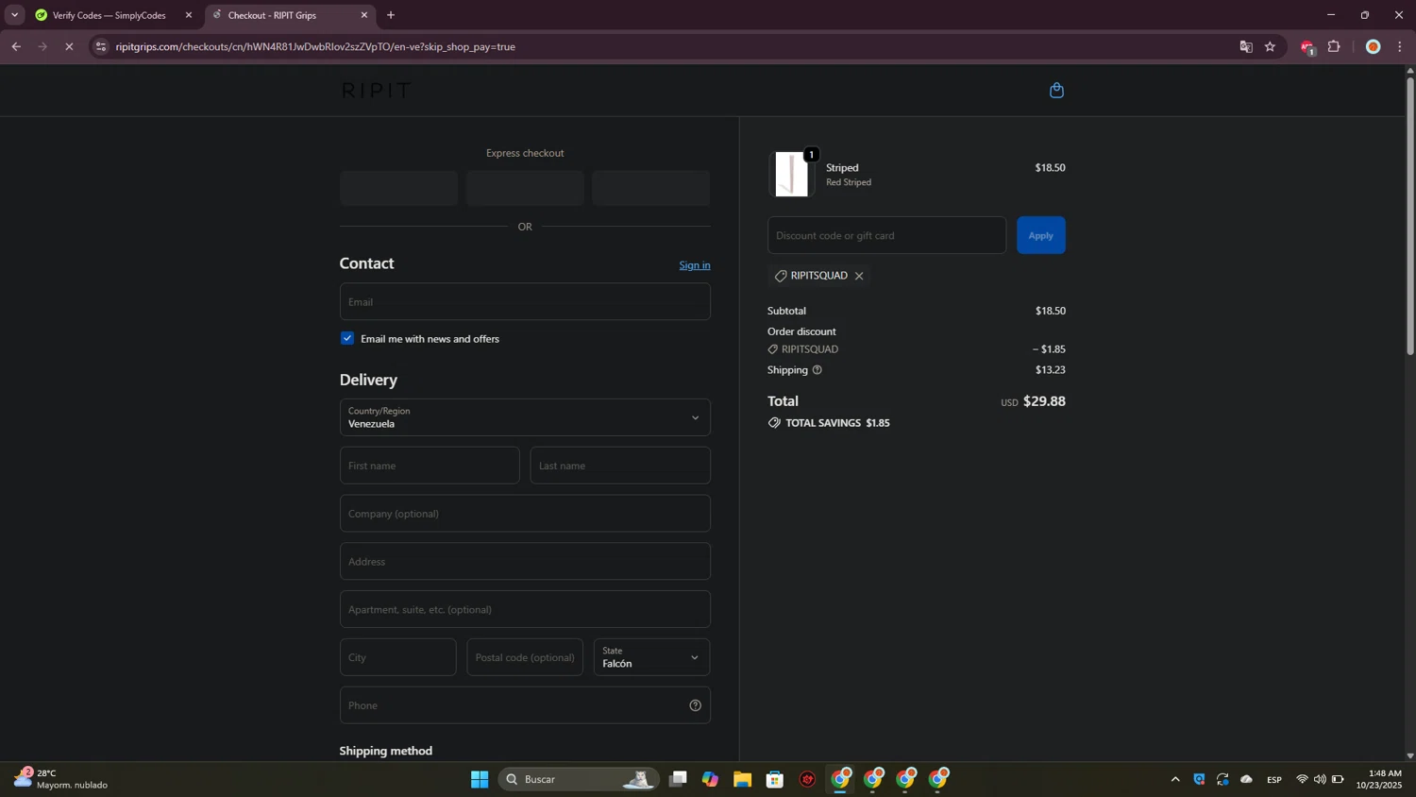Open File Explorer from taskbar
Image resolution: width=1416 pixels, height=797 pixels.
click(742, 779)
